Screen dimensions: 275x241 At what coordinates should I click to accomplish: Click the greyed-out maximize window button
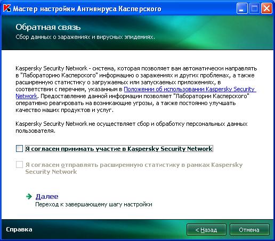pyautogui.click(x=254, y=9)
